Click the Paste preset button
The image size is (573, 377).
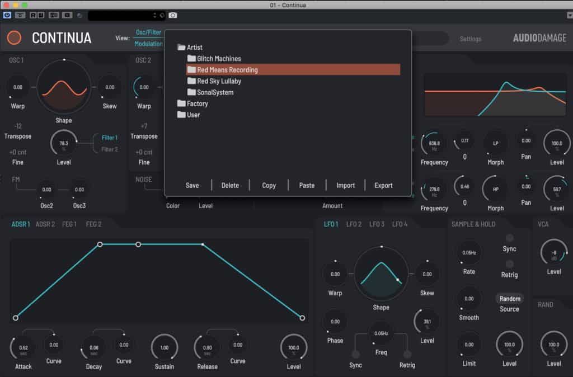coord(307,185)
